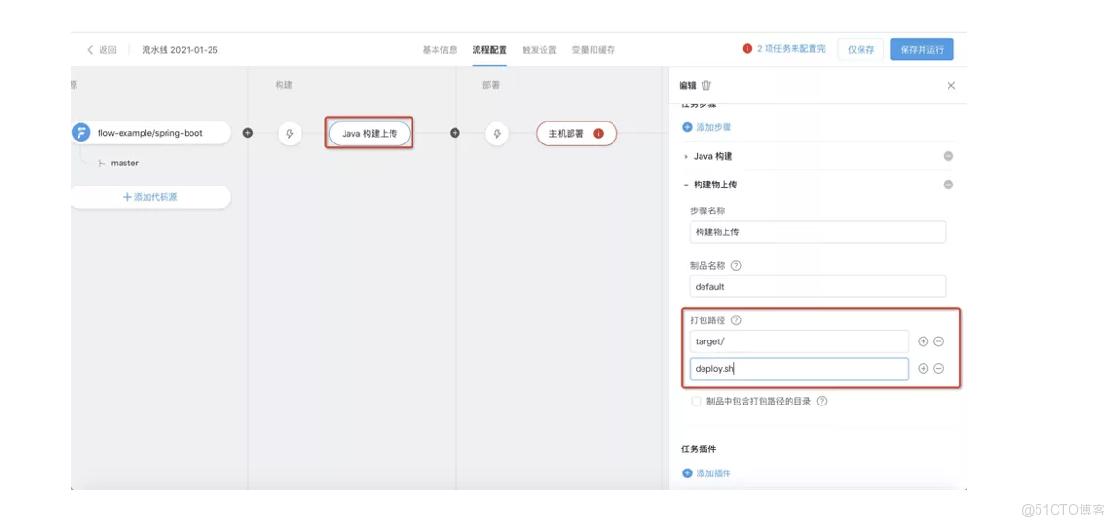Add a path with plus icon beside deploy.sh
Image resolution: width=1115 pixels, height=526 pixels.
(924, 368)
